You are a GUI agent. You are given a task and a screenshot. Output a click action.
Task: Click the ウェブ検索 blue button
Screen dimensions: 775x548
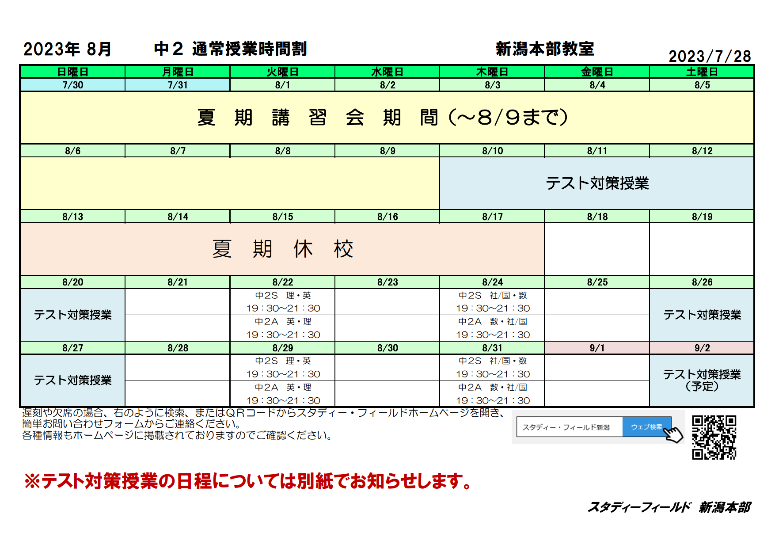pos(647,427)
